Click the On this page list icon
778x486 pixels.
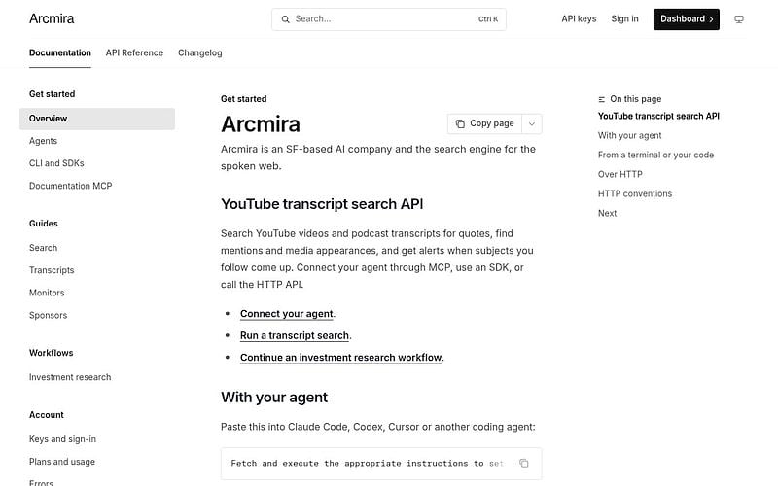[601, 99]
